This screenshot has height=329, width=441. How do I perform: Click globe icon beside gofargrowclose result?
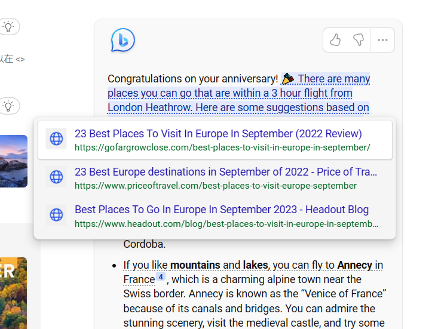coord(56,139)
